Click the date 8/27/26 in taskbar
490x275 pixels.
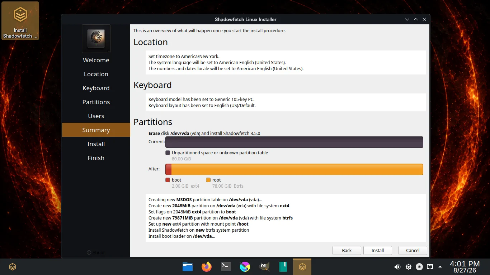pos(465,271)
